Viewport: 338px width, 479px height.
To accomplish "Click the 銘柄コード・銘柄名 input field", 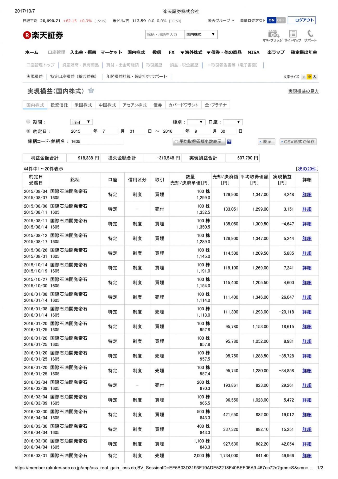I will pyautogui.click(x=97, y=142).
